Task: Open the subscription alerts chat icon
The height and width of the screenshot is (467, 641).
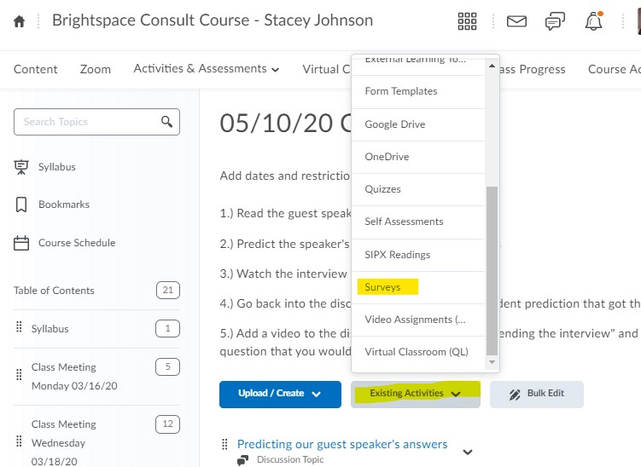Action: point(555,21)
